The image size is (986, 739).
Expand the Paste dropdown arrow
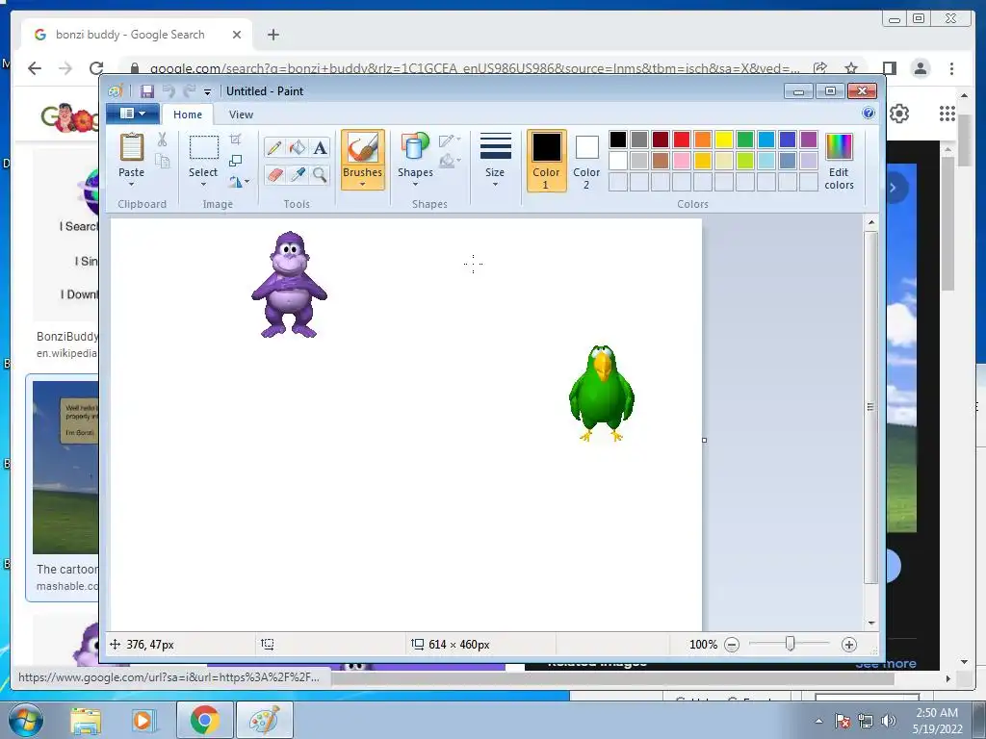131,184
